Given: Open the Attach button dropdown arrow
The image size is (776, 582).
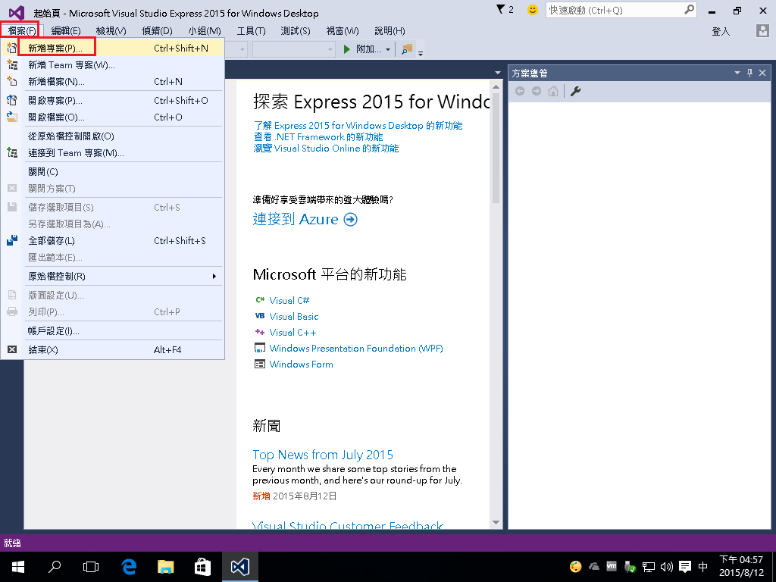Looking at the screenshot, I should click(x=388, y=49).
